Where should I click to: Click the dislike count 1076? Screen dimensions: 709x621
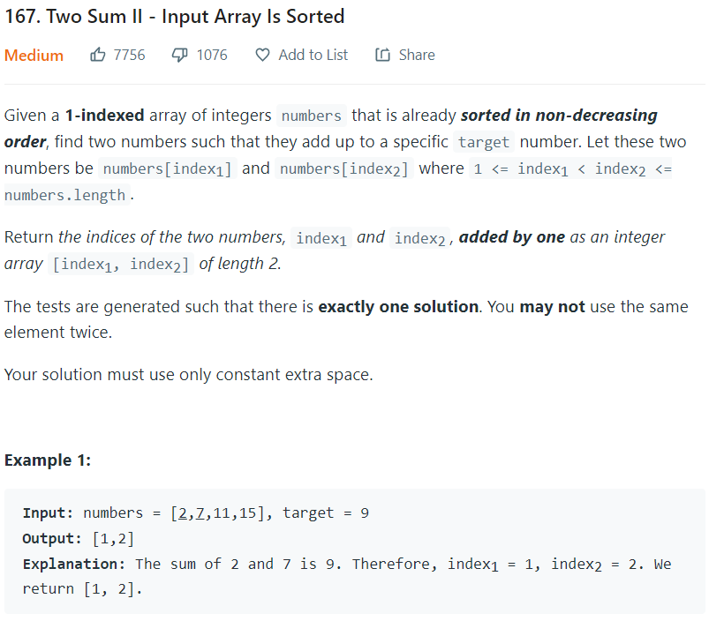click(x=212, y=55)
